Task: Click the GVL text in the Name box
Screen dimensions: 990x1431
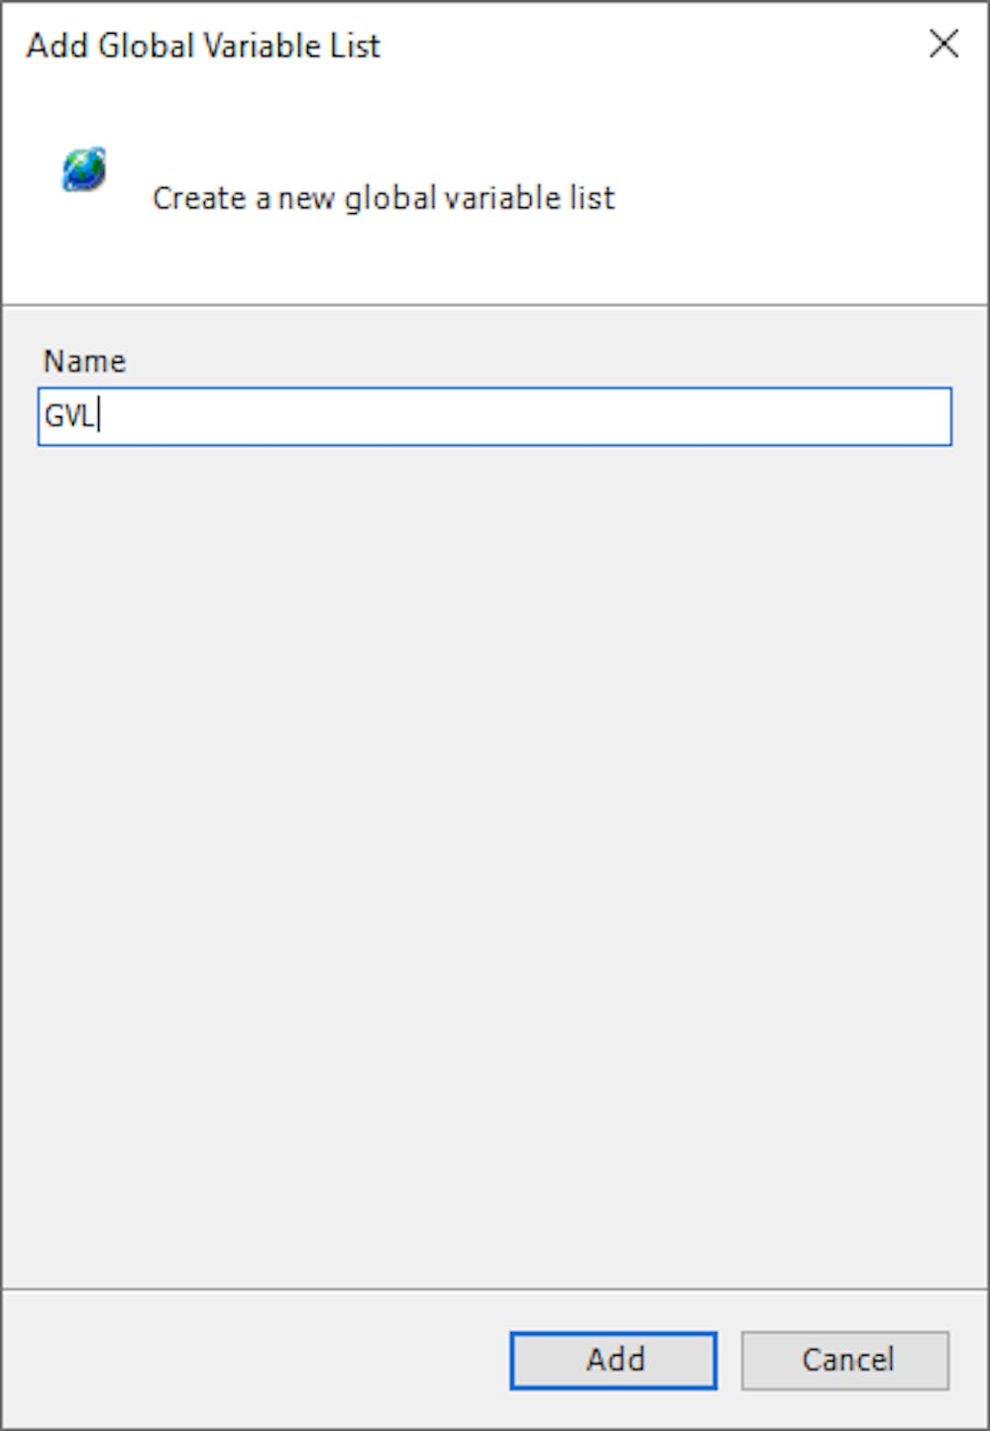Action: 69,416
